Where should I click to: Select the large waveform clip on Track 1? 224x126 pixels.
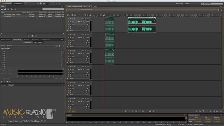point(142,25)
